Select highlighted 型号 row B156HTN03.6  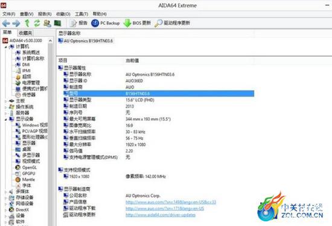coord(159,94)
